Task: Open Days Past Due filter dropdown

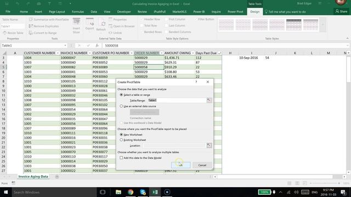Action: (x=219, y=53)
